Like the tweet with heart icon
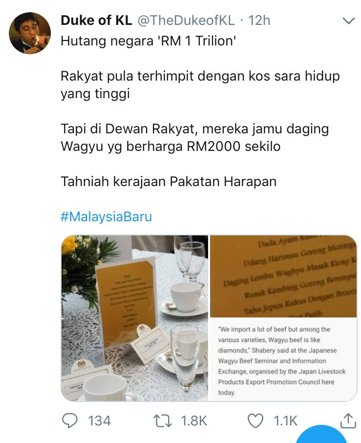 [255, 421]
